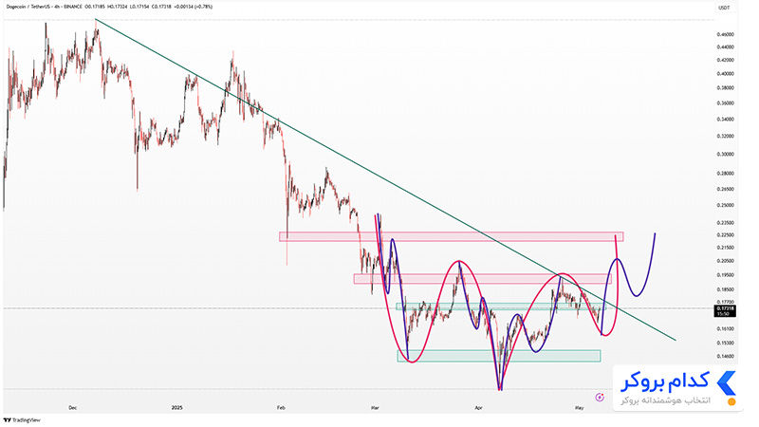Viewport: 759px width, 427px height.
Task: Click the TradingView logo at bottom left
Action: (22, 420)
